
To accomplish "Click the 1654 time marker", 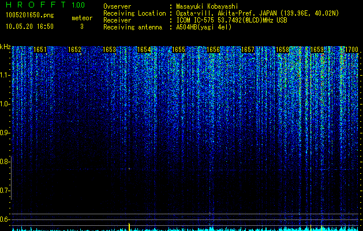I will point(144,50).
